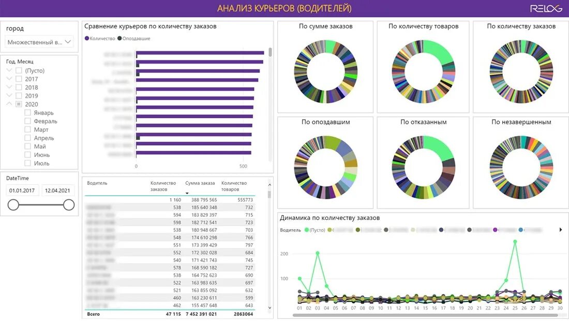This screenshot has height=321, width=569.
Task: Check the (Пусто) checkbox
Action: [x=19, y=71]
